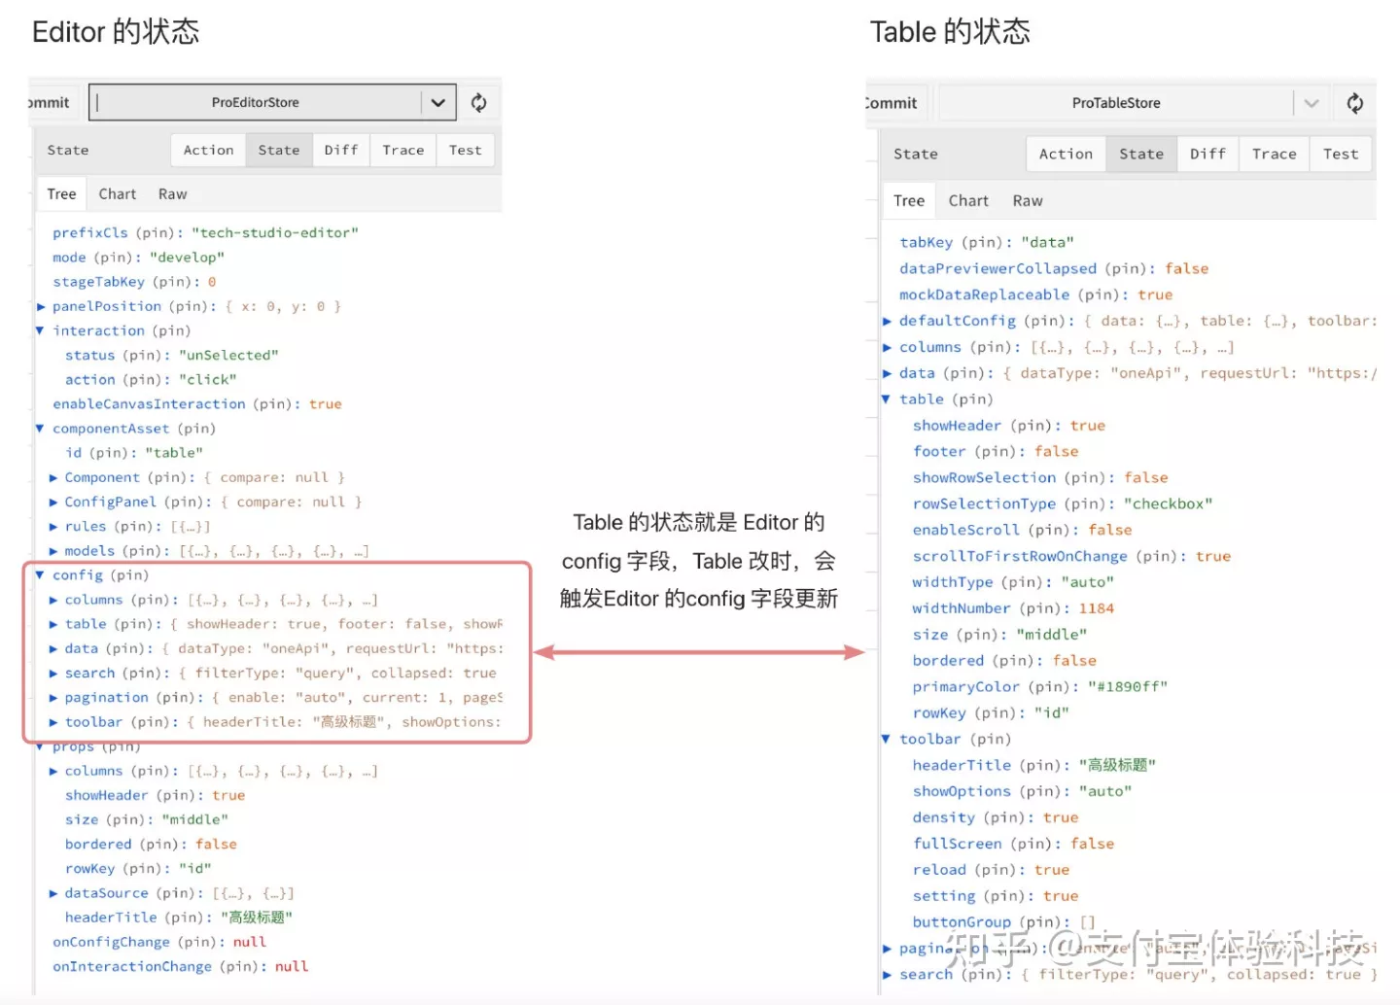1400x1005 pixels.
Task: Open Diff tab in Table panel
Action: 1208,154
